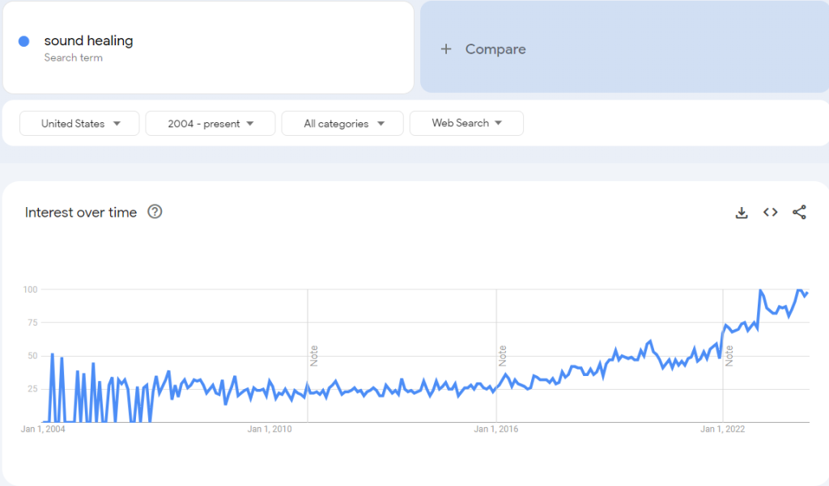Click the Search term sublabel text
The height and width of the screenshot is (486, 829).
[73, 58]
